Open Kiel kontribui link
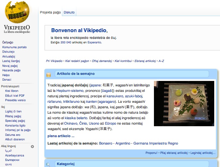 click(x=123, y=61)
